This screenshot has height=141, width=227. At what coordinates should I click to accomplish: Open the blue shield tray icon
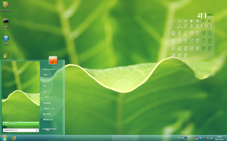(200, 138)
